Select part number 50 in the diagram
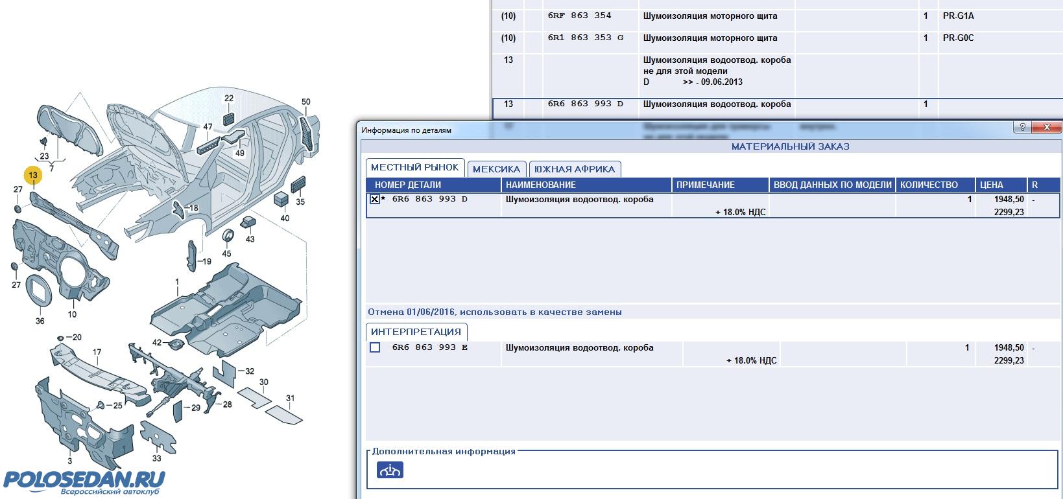Image resolution: width=1063 pixels, height=499 pixels. point(306,102)
